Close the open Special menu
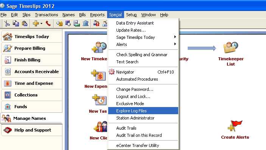266x150 pixels. point(115,15)
